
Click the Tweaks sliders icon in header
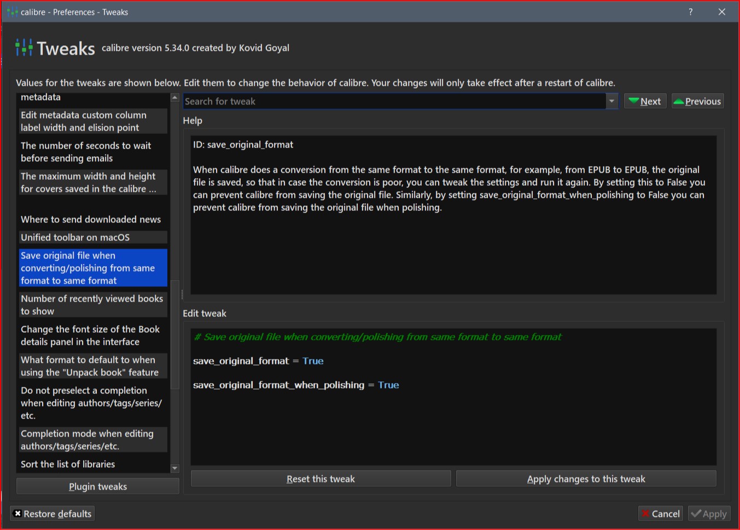24,48
